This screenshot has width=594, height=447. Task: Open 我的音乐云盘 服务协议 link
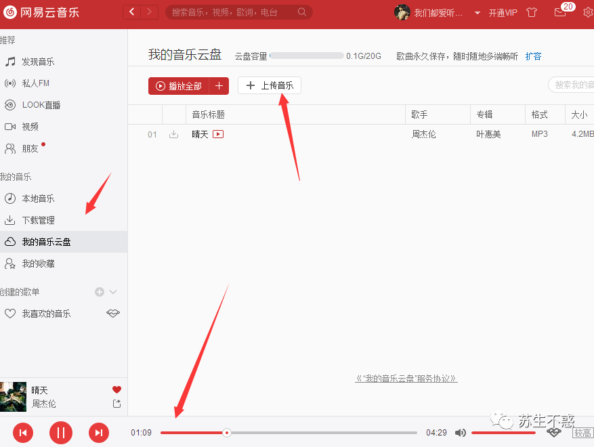pyautogui.click(x=406, y=378)
